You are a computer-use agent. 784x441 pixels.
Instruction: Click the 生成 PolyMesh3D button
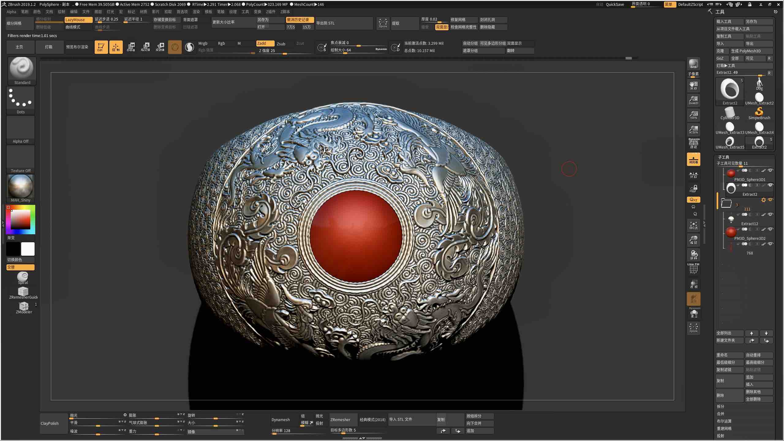click(x=747, y=51)
